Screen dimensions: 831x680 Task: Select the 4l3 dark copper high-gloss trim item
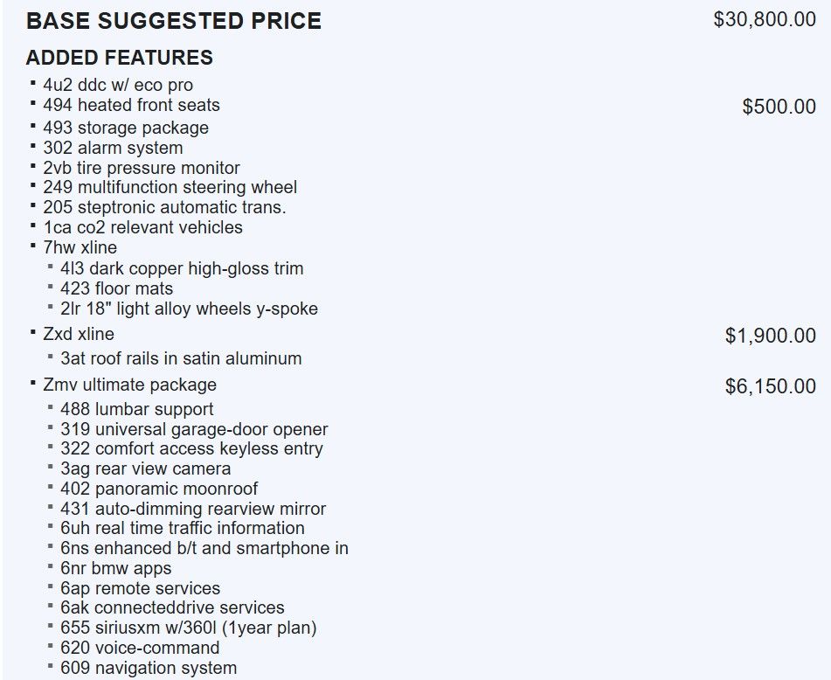[182, 268]
